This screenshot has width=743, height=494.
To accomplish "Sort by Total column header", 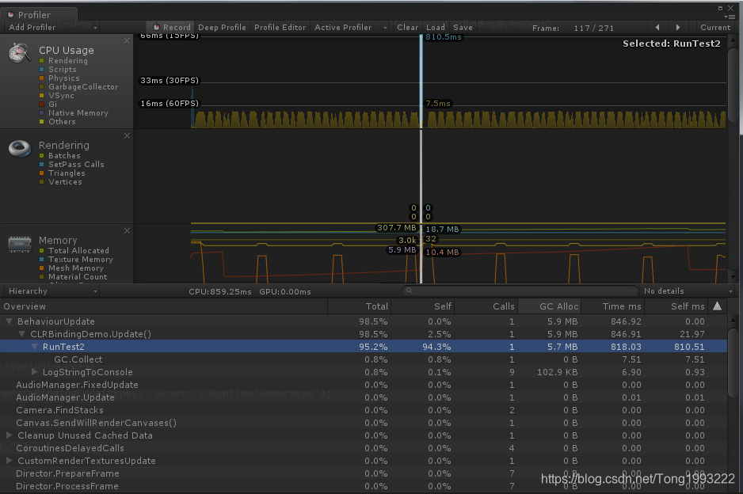I will click(x=359, y=306).
